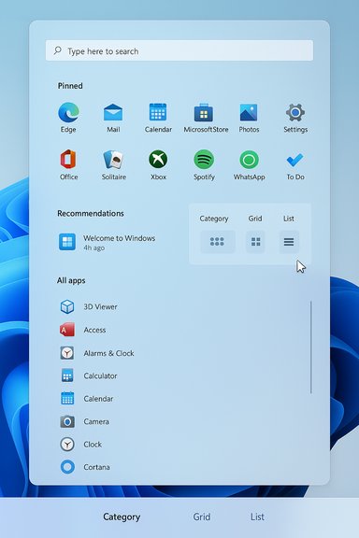Image resolution: width=359 pixels, height=538 pixels.
Task: Select Grid tab in bottom bar
Action: (202, 517)
